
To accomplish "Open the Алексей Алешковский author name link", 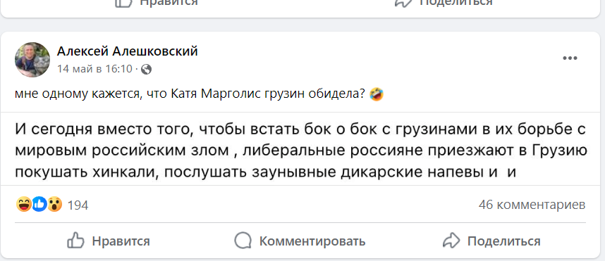I will click(x=128, y=51).
